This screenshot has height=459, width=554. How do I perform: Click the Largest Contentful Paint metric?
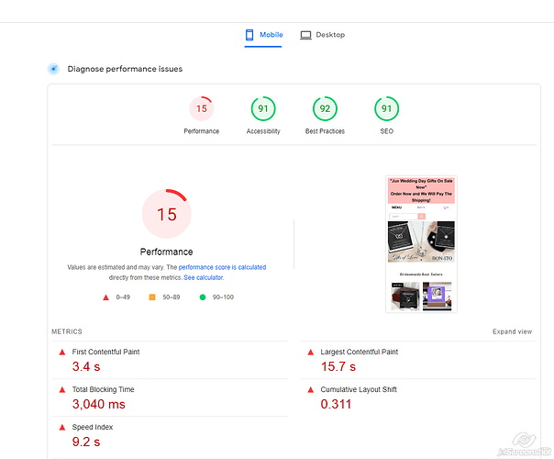click(x=359, y=352)
